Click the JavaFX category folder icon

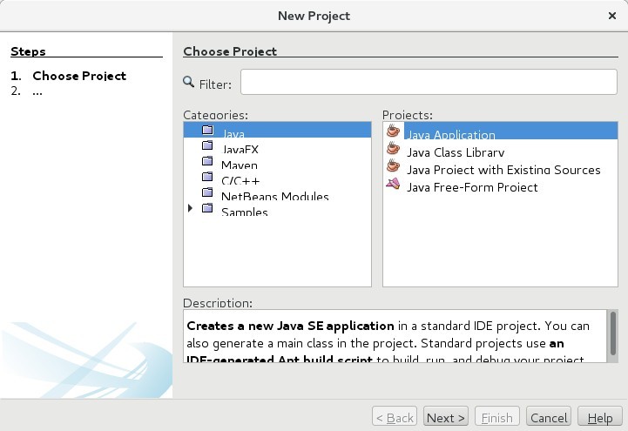pyautogui.click(x=207, y=147)
